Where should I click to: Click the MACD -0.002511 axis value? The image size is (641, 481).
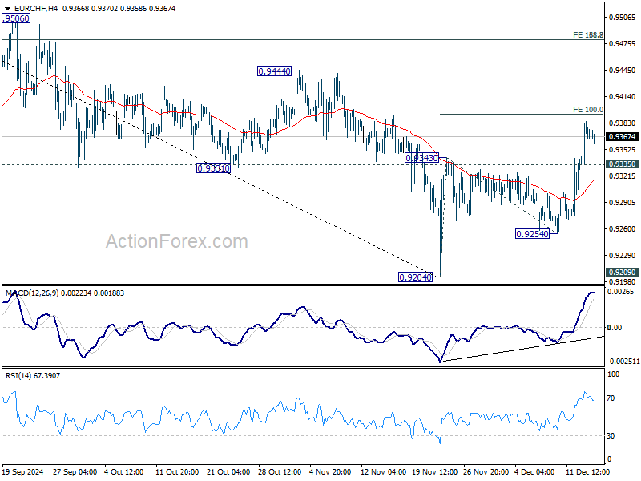click(623, 362)
